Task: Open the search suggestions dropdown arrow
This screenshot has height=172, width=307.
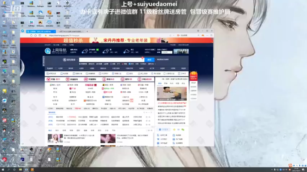Action: [x=142, y=60]
